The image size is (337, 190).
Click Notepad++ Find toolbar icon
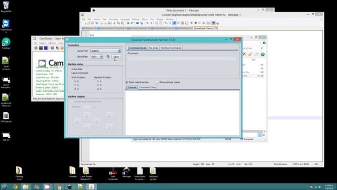[137, 23]
